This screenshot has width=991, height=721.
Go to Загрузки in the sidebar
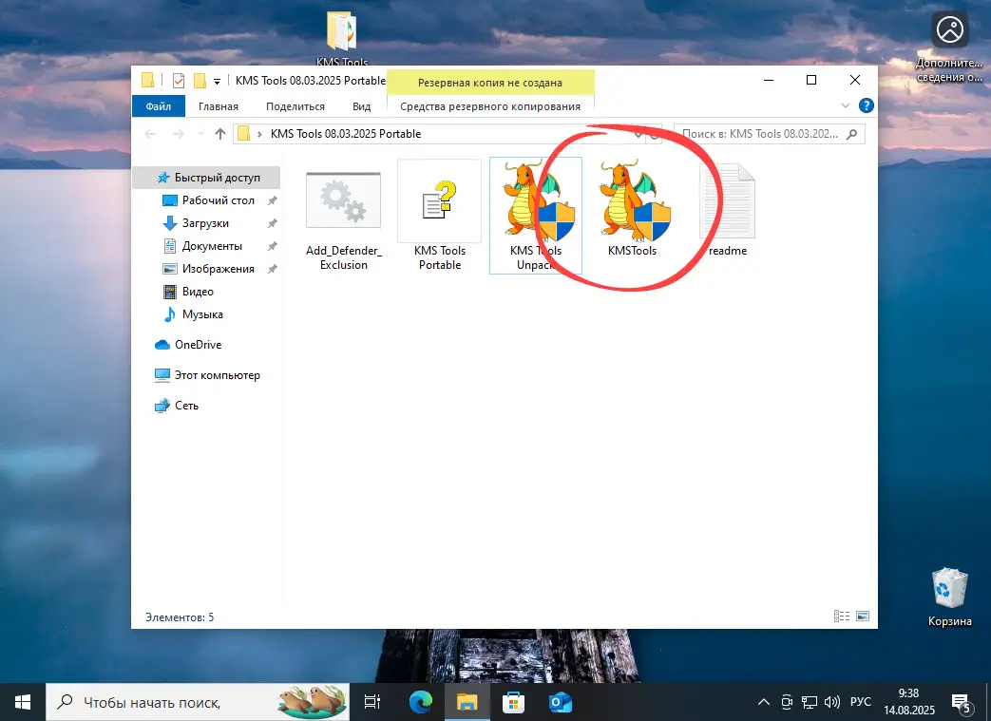coord(205,223)
